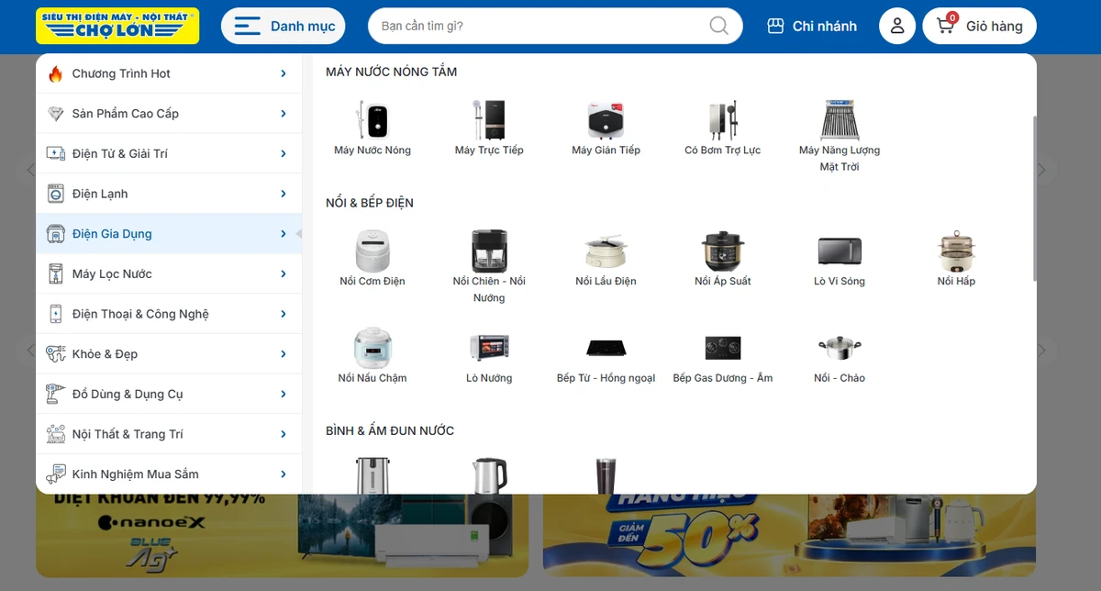Screen dimensions: 1101x591
Task: Click the Nồi Lẩu Điện hotpot icon
Action: click(606, 251)
